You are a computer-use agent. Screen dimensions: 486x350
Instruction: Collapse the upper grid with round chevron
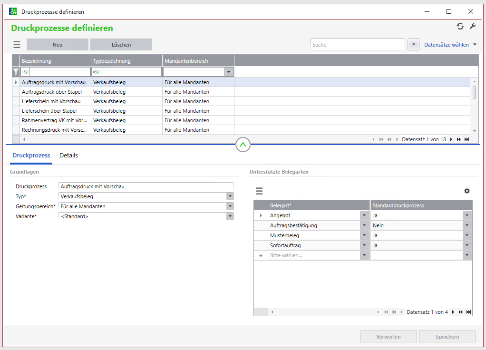(243, 145)
